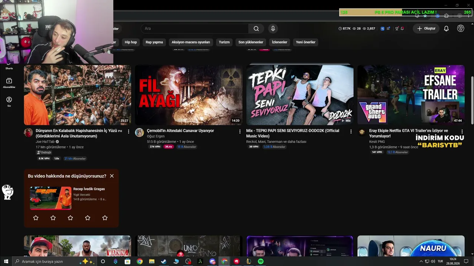Open File Explorer from the taskbar
Viewport: 474px width, 266px height.
pyautogui.click(x=151, y=262)
